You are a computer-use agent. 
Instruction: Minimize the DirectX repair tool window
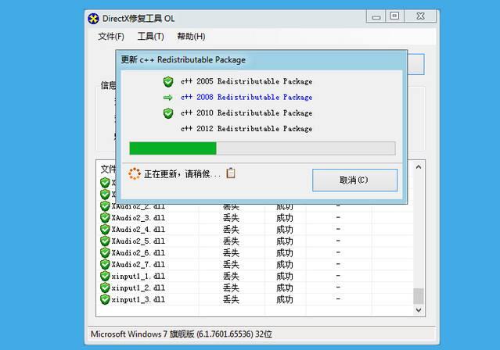coord(376,16)
